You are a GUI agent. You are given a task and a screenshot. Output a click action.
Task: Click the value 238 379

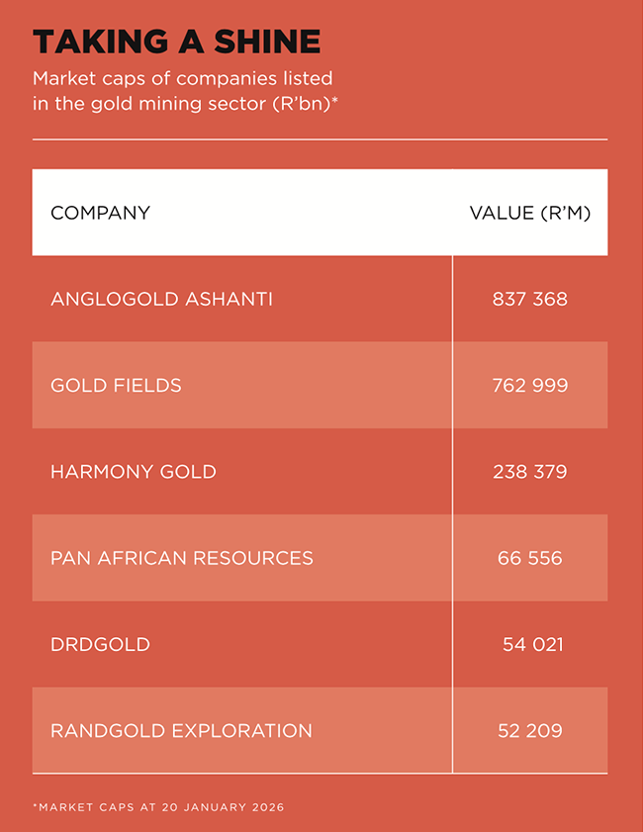tap(530, 472)
